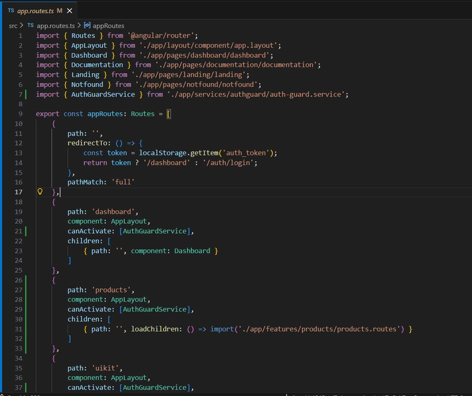Screen dimensions: 472x396
Task: Select line 9 via its line number
Action: point(20,114)
